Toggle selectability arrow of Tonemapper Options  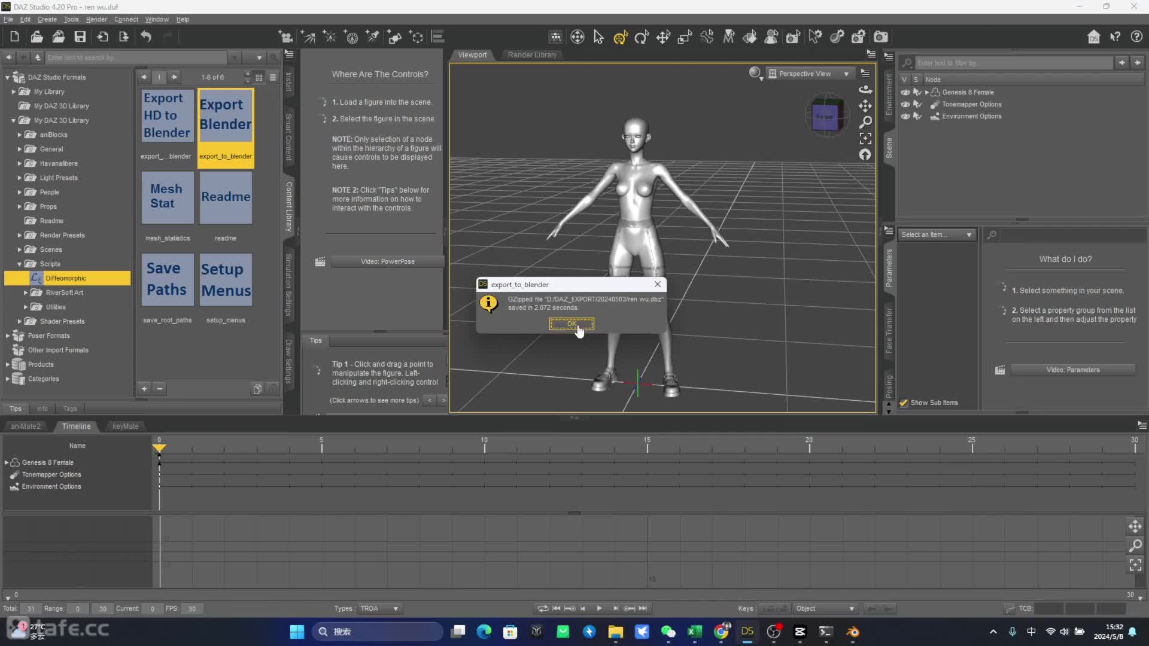pyautogui.click(x=917, y=104)
